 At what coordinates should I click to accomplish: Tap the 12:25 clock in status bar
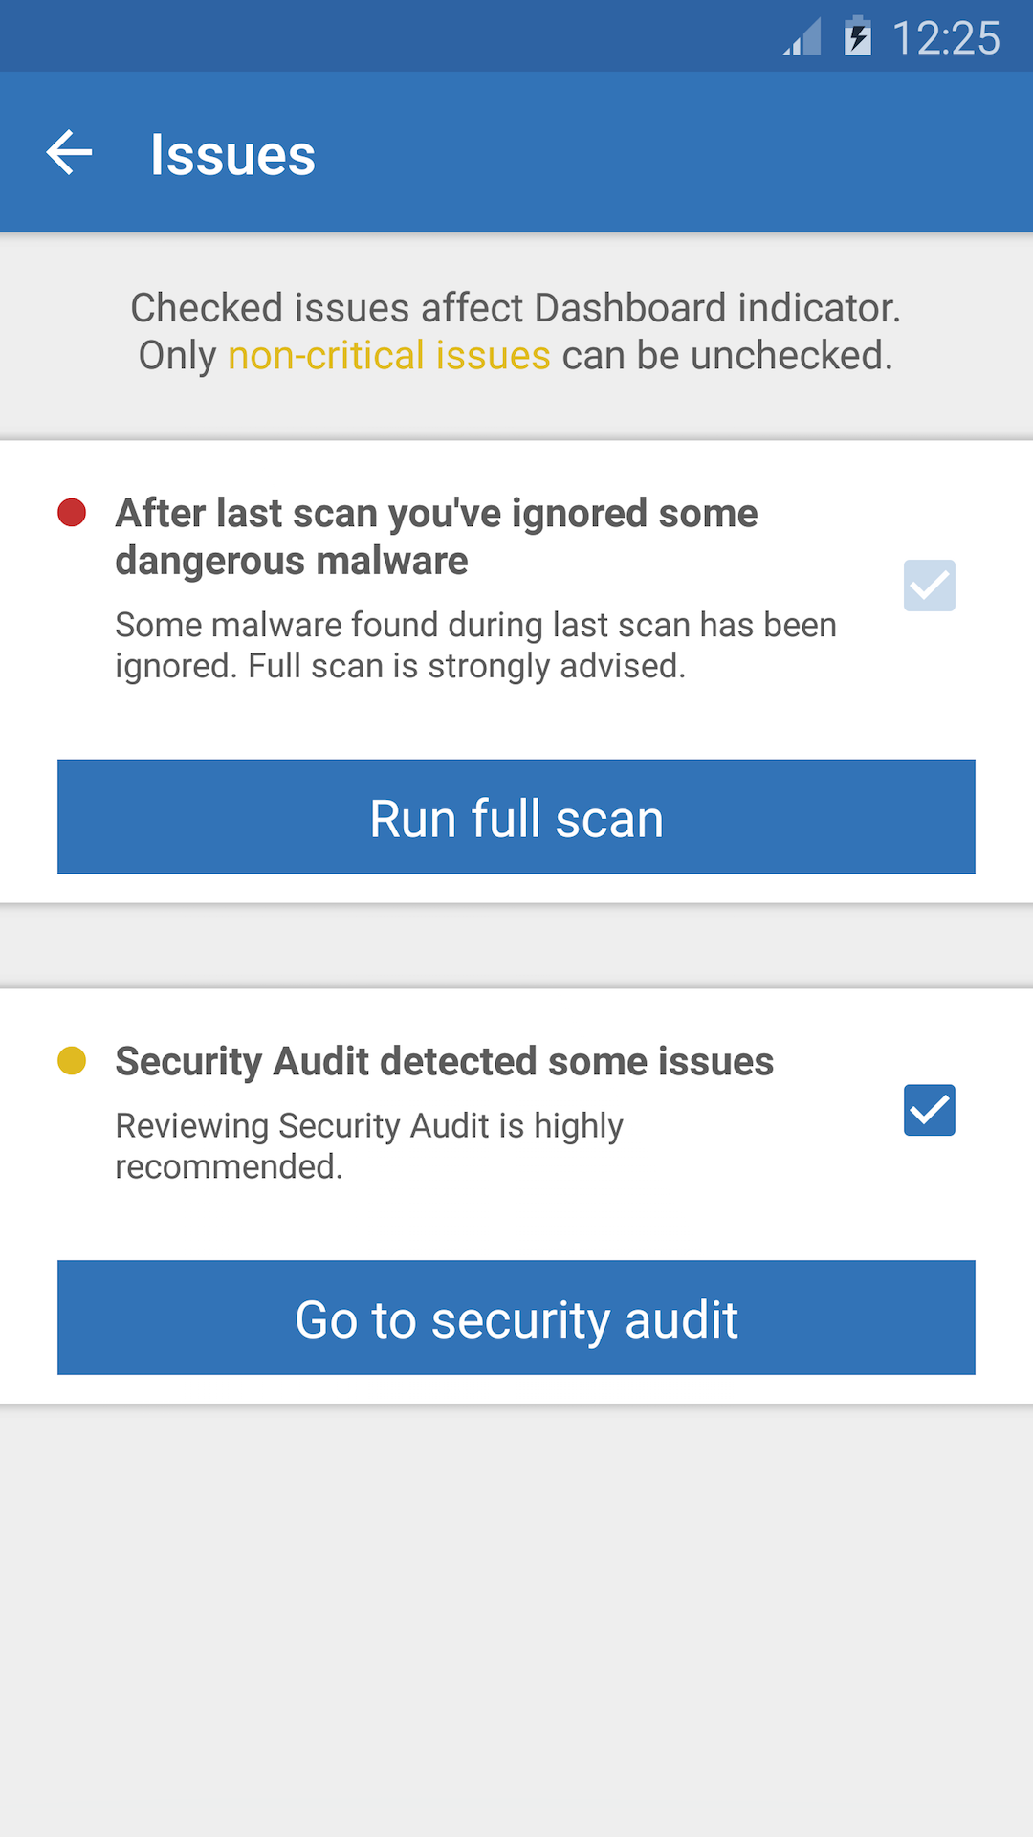tap(945, 38)
